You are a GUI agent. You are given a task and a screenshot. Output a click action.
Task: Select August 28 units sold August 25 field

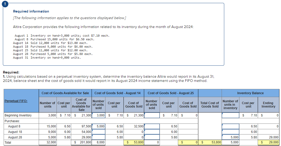152,137
